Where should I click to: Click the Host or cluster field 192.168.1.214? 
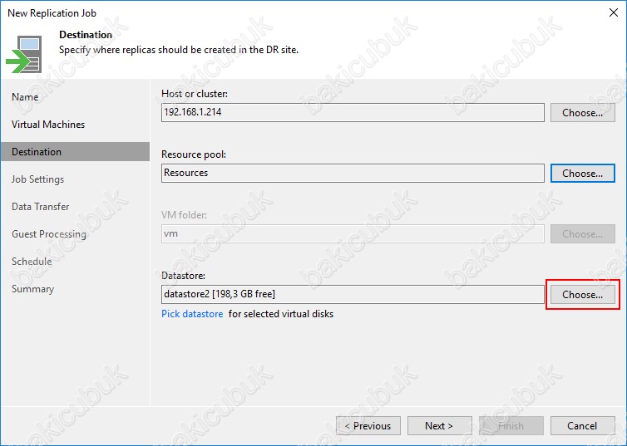353,113
